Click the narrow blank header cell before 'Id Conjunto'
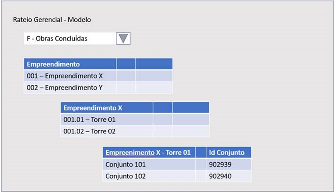This screenshot has height=193, width=335. (201, 152)
